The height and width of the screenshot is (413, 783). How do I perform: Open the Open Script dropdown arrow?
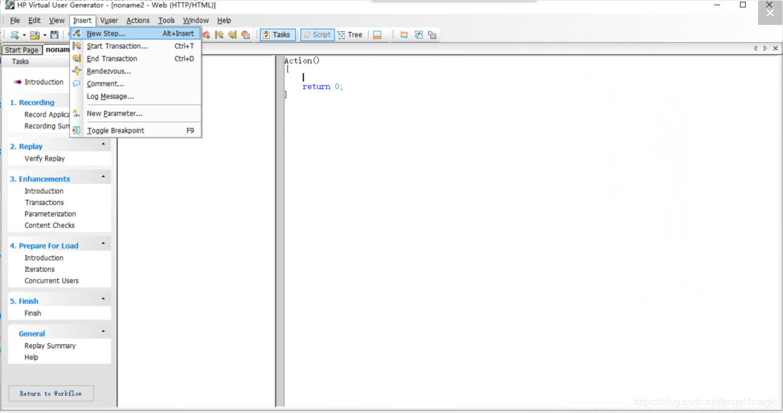point(44,35)
